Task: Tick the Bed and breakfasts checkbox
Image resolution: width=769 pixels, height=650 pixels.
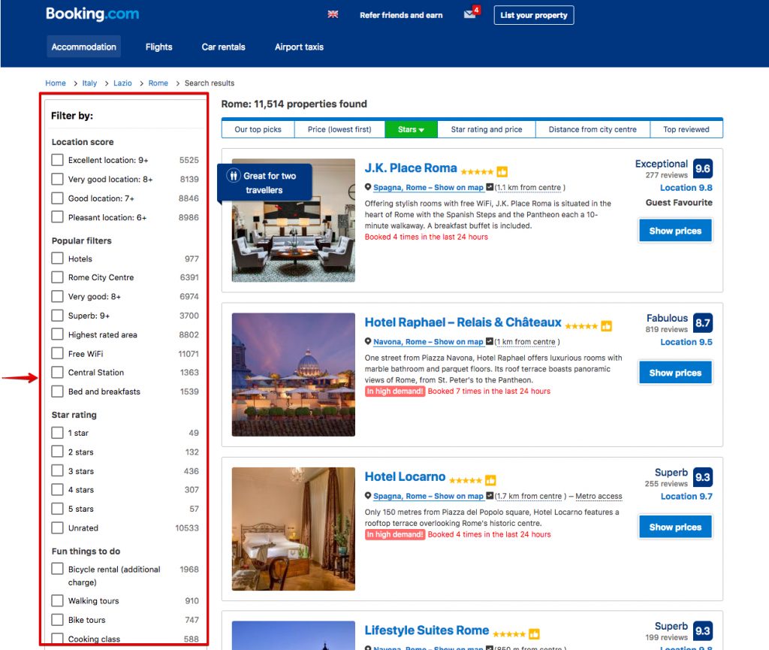Action: tap(57, 392)
